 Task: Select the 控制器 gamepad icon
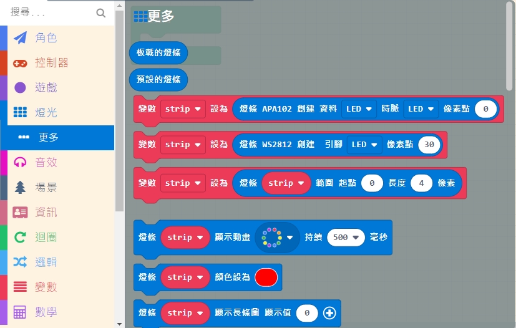pos(21,63)
